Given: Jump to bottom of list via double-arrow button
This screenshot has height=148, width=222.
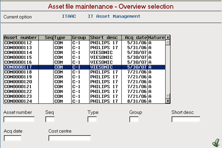Looking at the screenshot, I should point(168,101).
